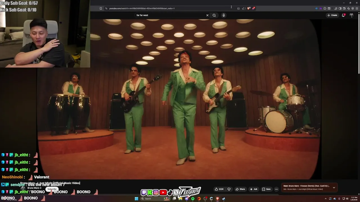Open the Brave Wallet icon
360x202 pixels.
(x=344, y=8)
